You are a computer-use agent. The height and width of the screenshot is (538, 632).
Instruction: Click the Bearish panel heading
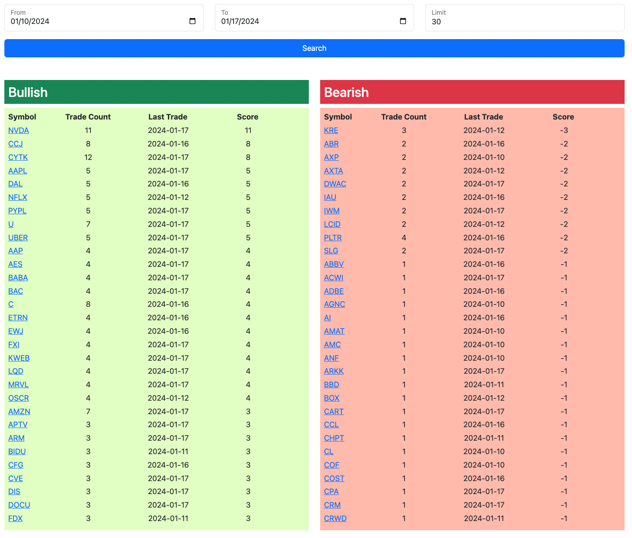pos(472,92)
